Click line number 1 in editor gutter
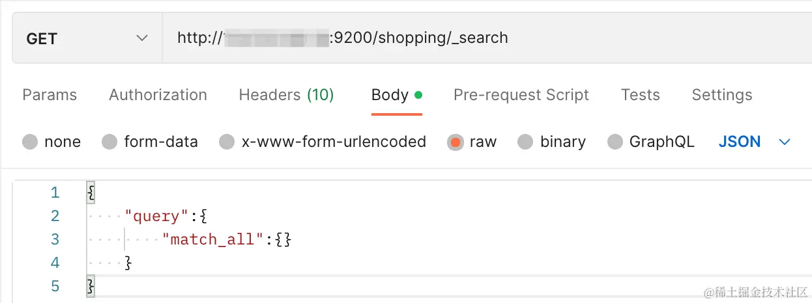 [x=55, y=192]
